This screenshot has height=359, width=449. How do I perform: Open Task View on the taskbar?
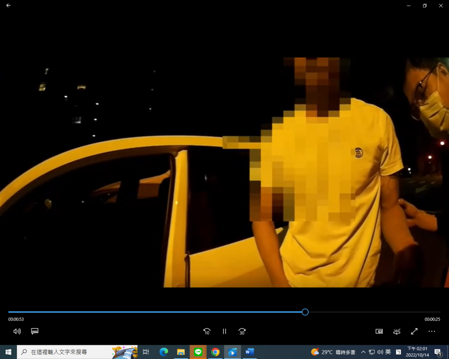click(x=146, y=352)
